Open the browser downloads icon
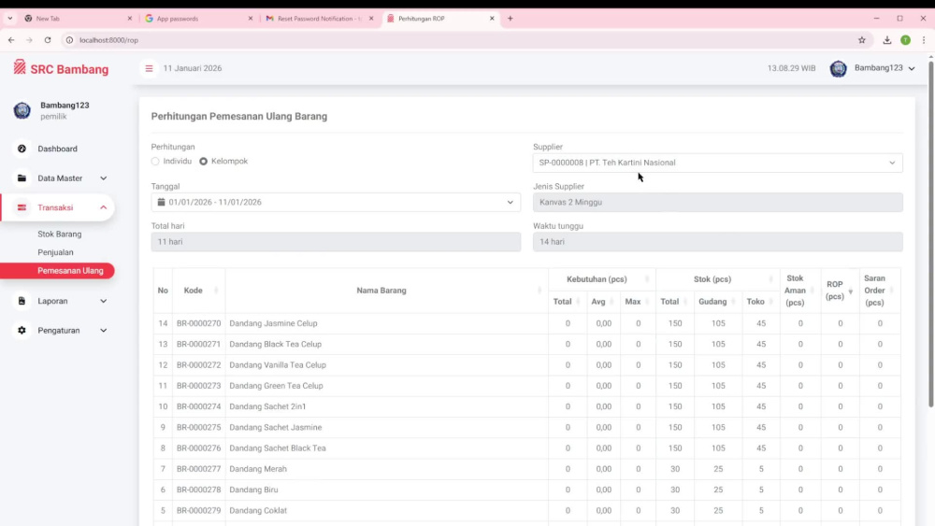 point(887,40)
